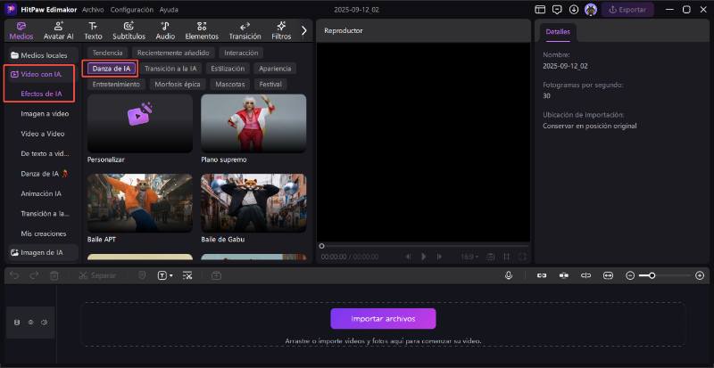Open the feedback message icon
Viewport: 714px width, 368px height.
[x=557, y=10]
